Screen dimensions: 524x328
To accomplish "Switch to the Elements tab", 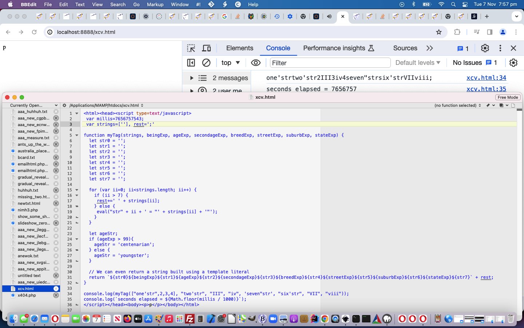I will (x=239, y=48).
